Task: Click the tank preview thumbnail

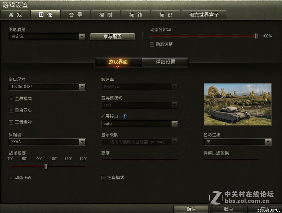Action: (237, 104)
